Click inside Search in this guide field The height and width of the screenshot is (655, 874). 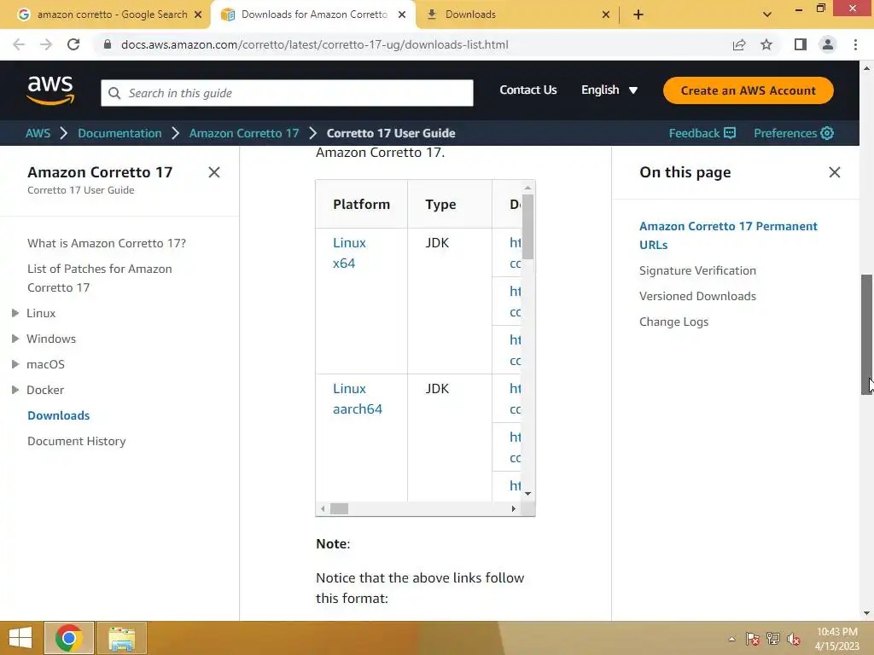pos(287,93)
